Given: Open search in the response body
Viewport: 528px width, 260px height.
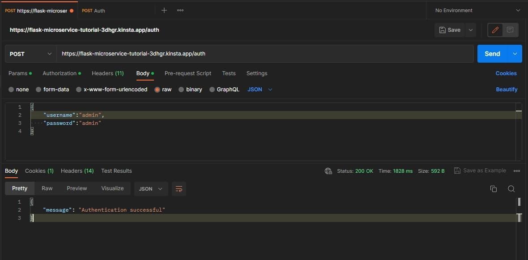Looking at the screenshot, I should point(511,188).
